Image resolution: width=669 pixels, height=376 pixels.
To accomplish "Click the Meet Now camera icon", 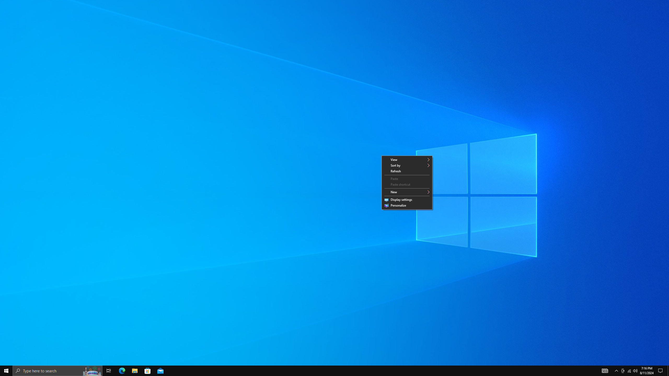I will tap(623, 371).
